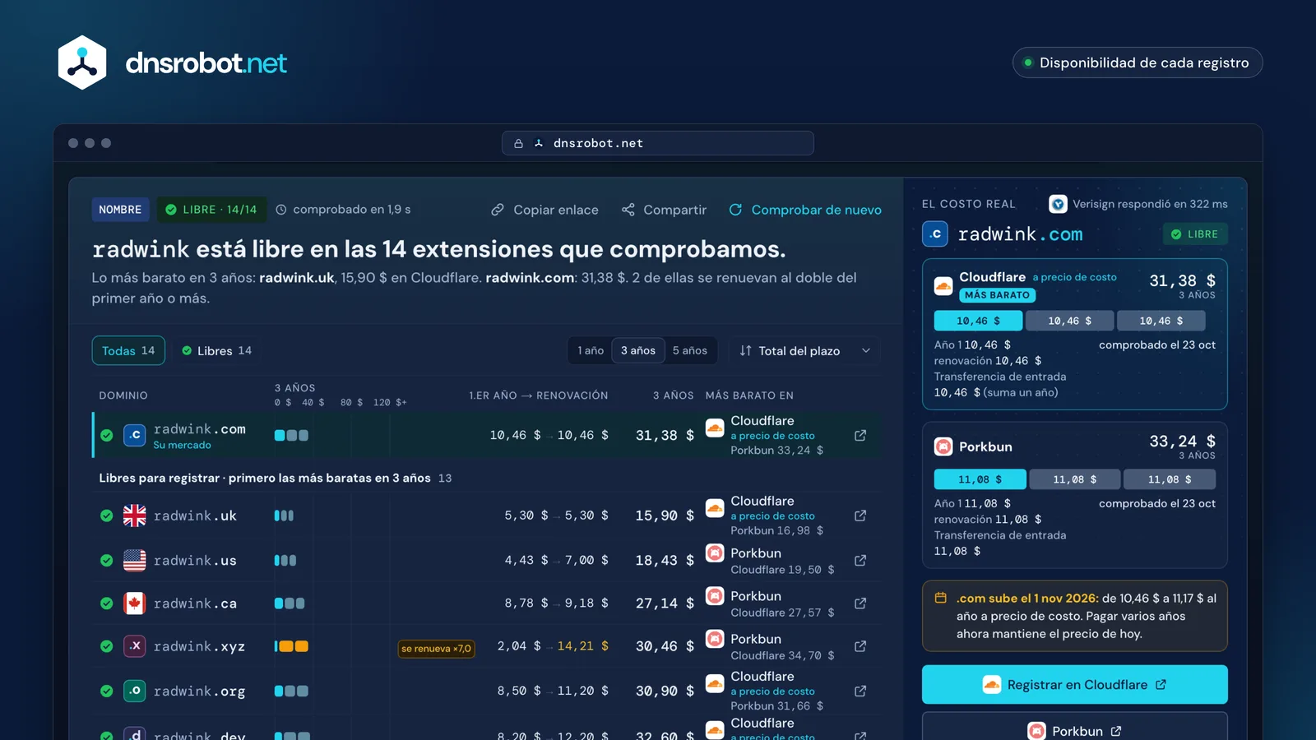Click the NOMBRE tag

[120, 210]
